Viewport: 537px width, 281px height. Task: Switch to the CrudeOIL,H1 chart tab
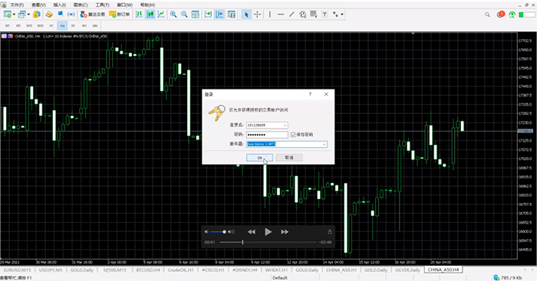[180, 270]
